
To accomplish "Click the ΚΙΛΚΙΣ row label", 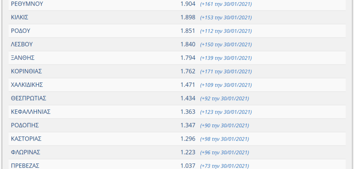I will click(20, 17).
